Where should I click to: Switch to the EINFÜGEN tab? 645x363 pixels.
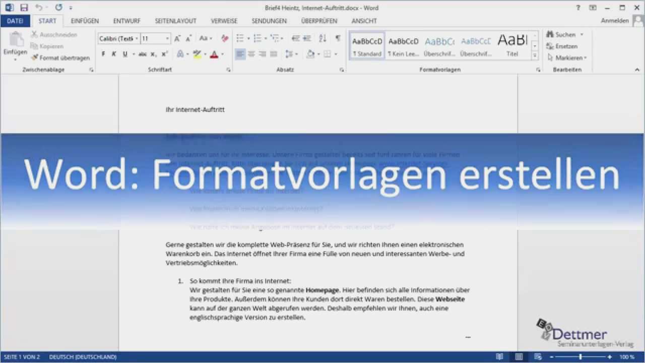click(85, 21)
